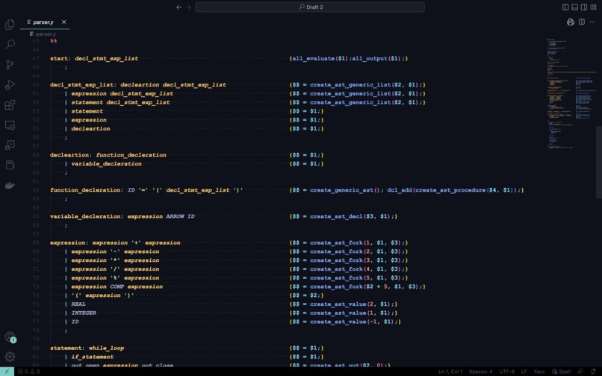Open the Remote Explorer view

10,125
